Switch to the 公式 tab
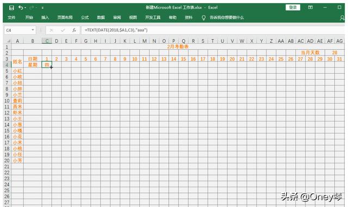Screen dimensions: 348x207 [x=85, y=17]
